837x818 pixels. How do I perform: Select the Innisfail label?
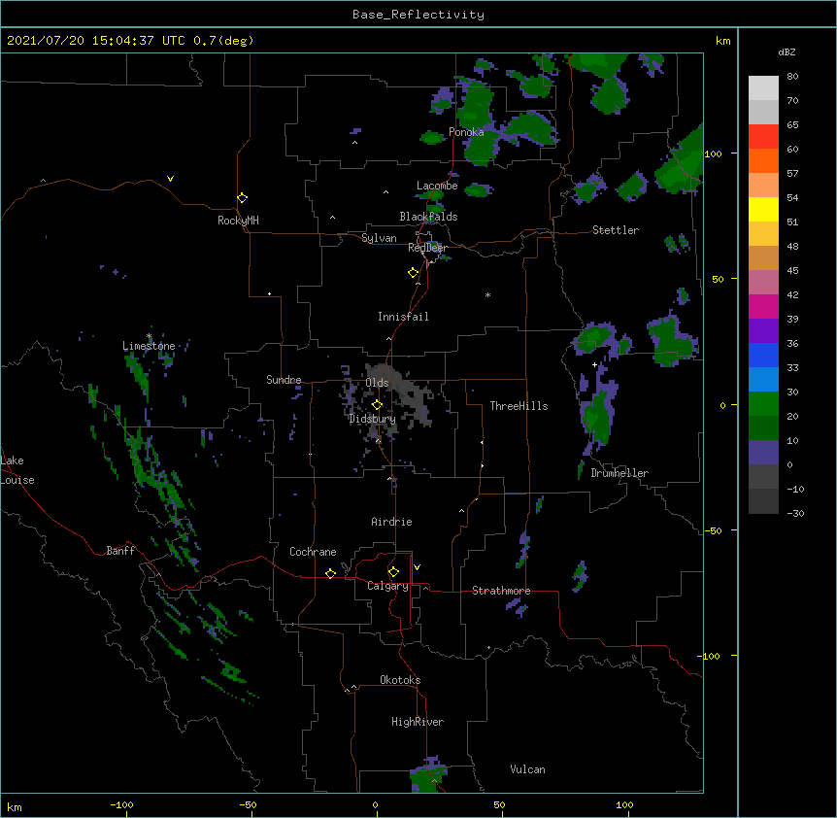403,317
